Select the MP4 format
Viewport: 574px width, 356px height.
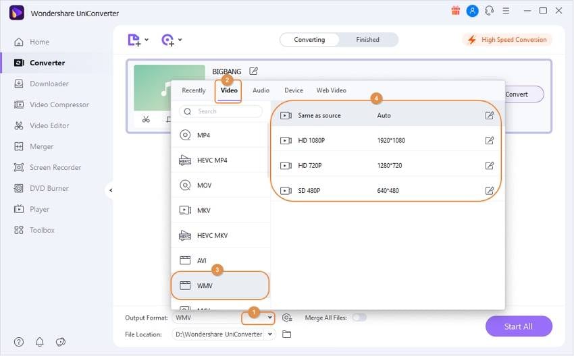point(220,136)
